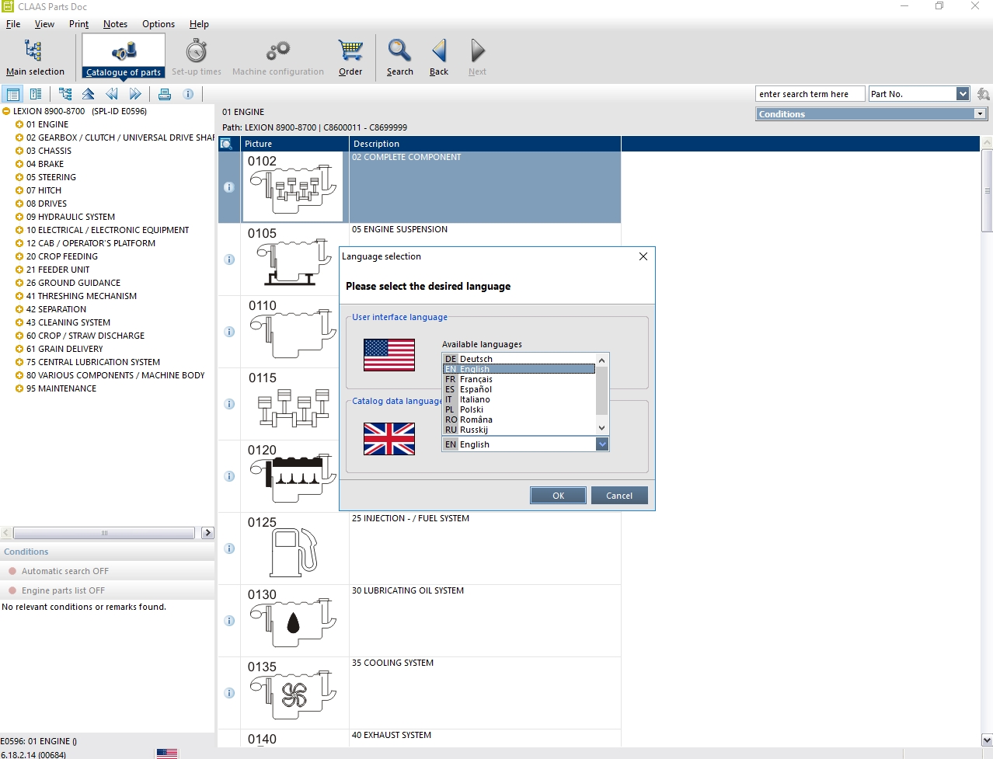Select the 0130 lubricating oil thumbnail
The image size is (993, 759).
[x=294, y=621]
